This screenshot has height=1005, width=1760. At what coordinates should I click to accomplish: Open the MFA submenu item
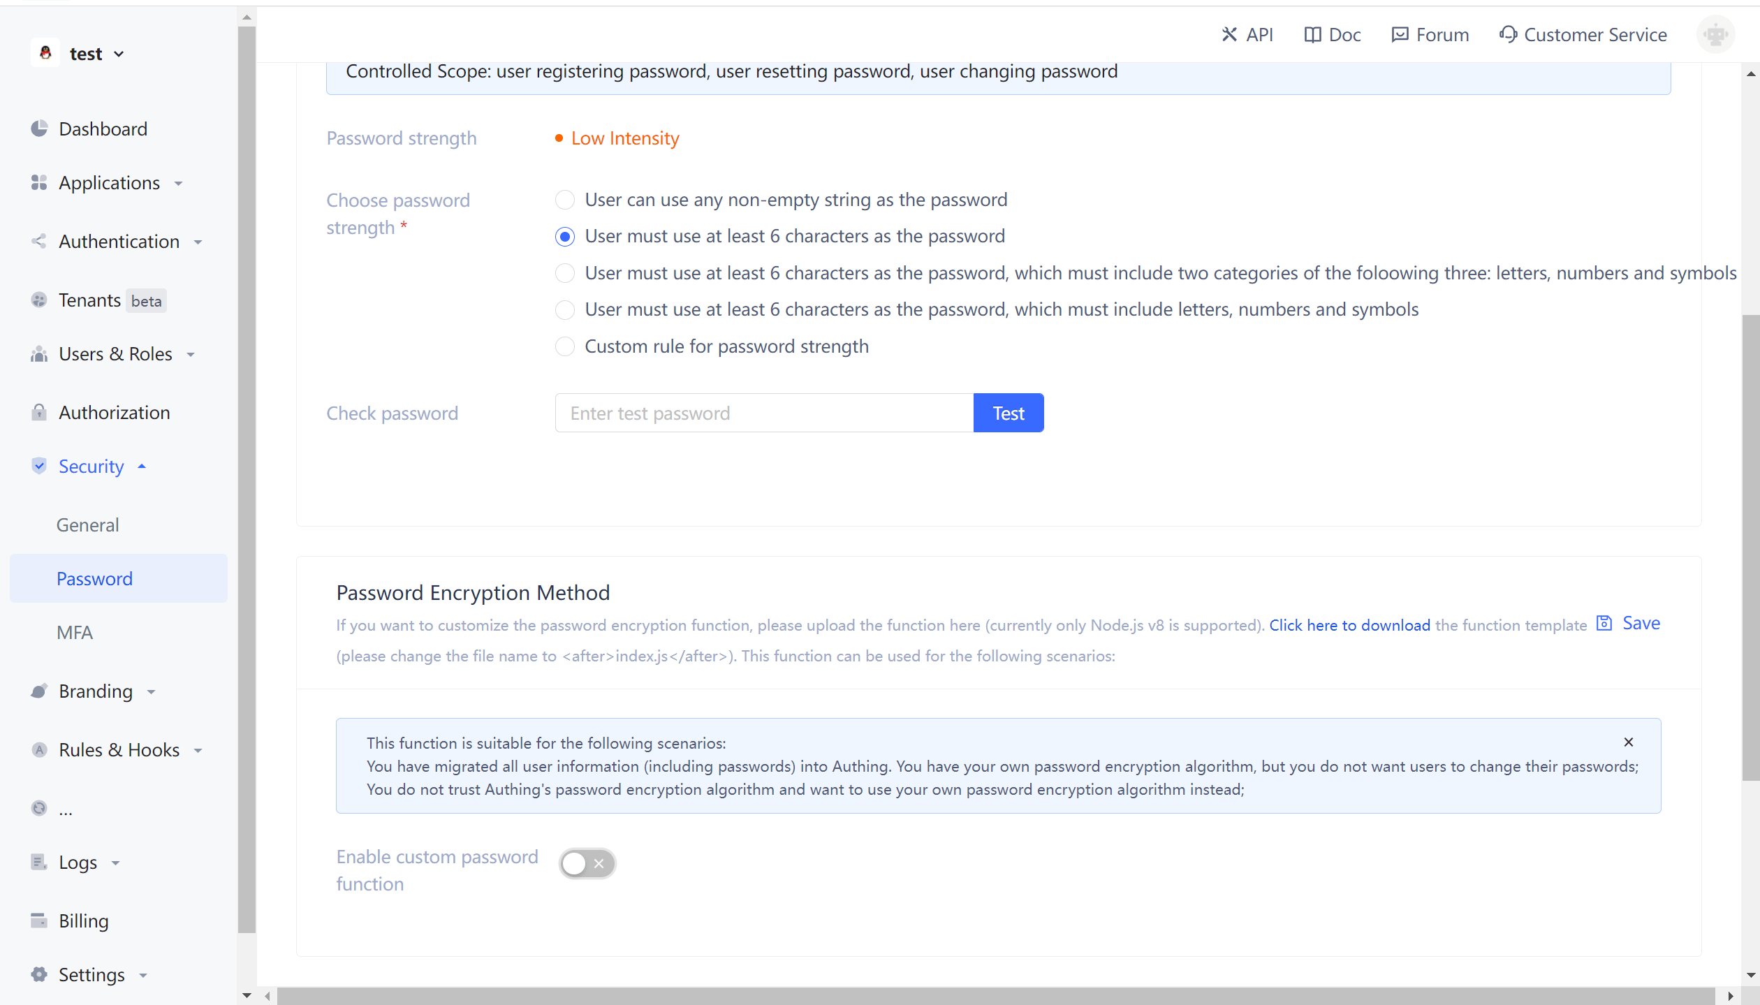point(75,632)
